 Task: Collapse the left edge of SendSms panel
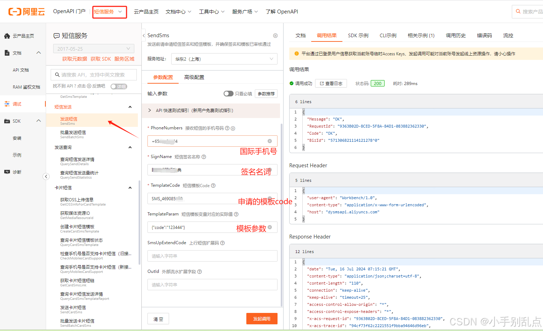click(x=144, y=35)
